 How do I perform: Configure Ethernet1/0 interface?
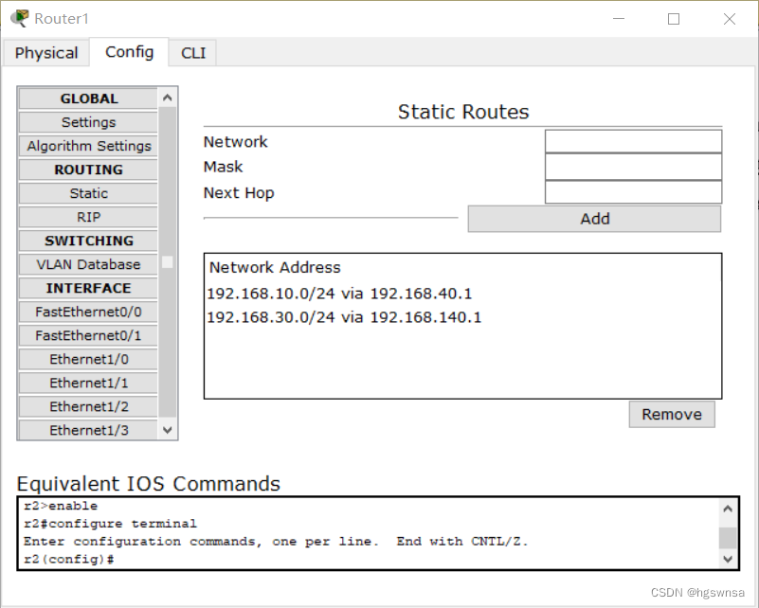tap(88, 359)
